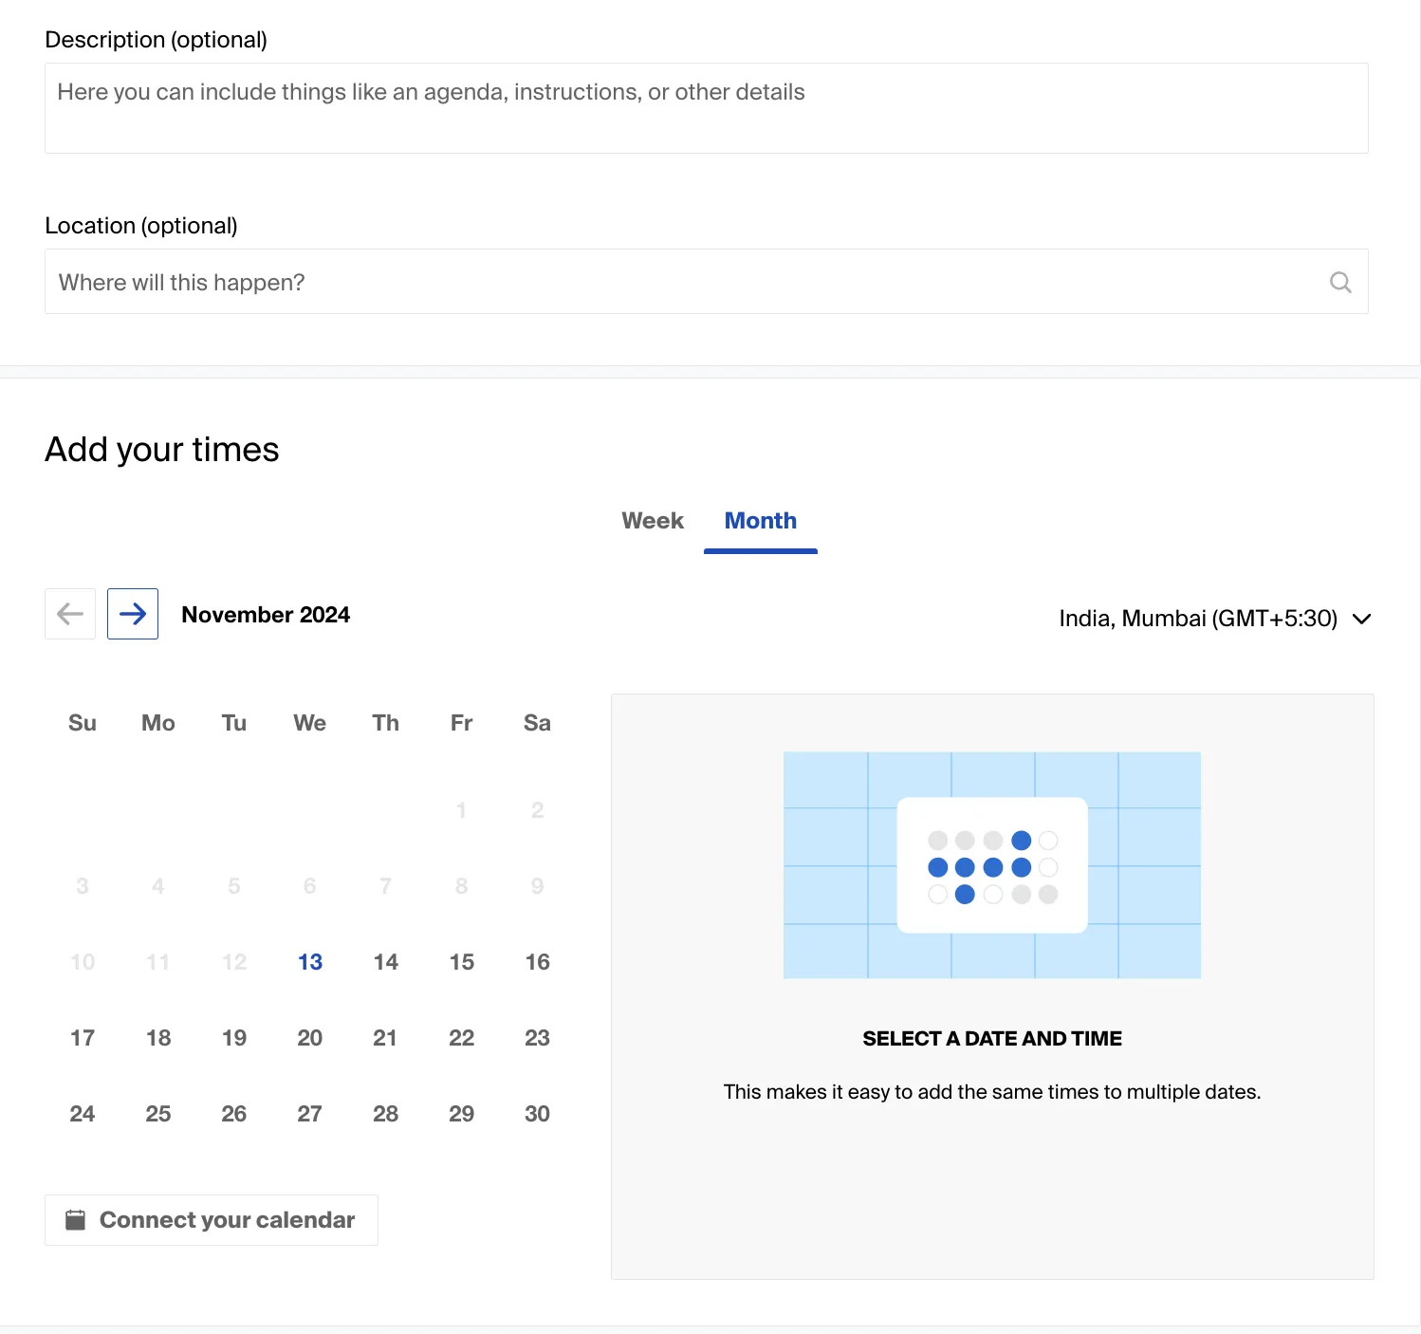Click the calendar icon beside Connect your calendar

click(75, 1219)
